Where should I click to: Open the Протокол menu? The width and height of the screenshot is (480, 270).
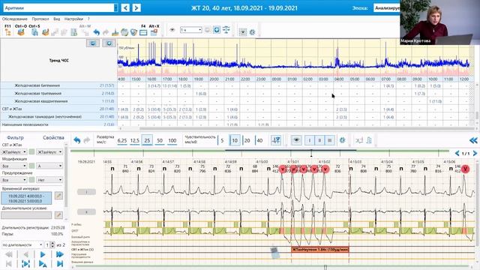40,19
